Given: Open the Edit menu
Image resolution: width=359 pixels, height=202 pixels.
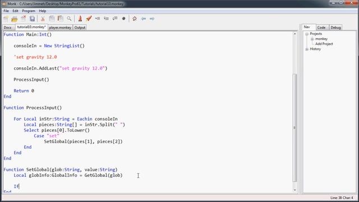Looking at the screenshot, I should pos(15,11).
